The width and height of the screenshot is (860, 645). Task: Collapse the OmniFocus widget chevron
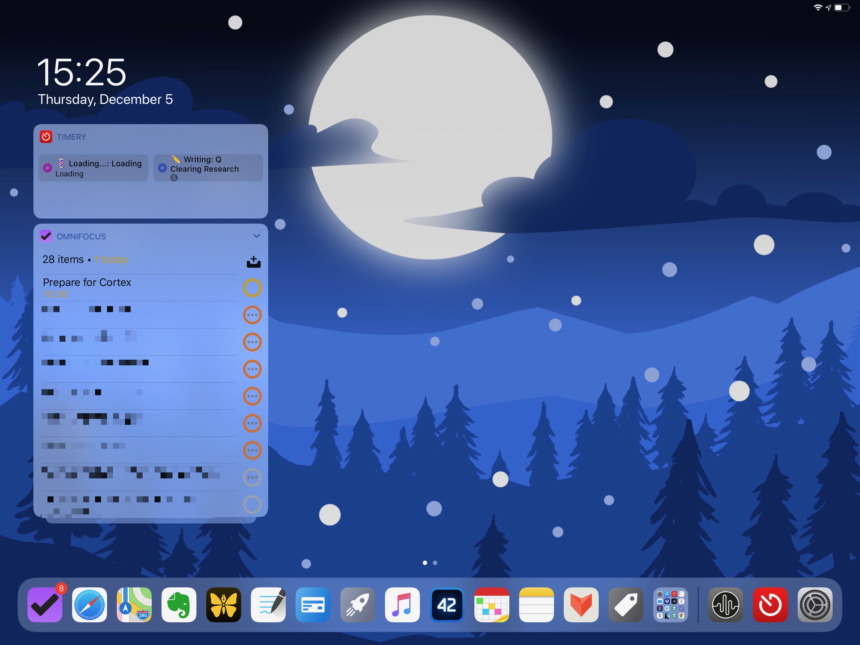tap(257, 236)
